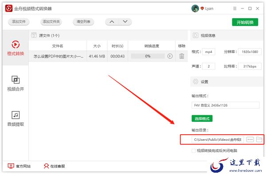Move the file up with the up arrow
The image size is (266, 174).
(112, 22)
